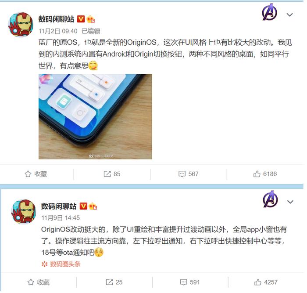Repost the first post with 85 shares

(x=112, y=174)
